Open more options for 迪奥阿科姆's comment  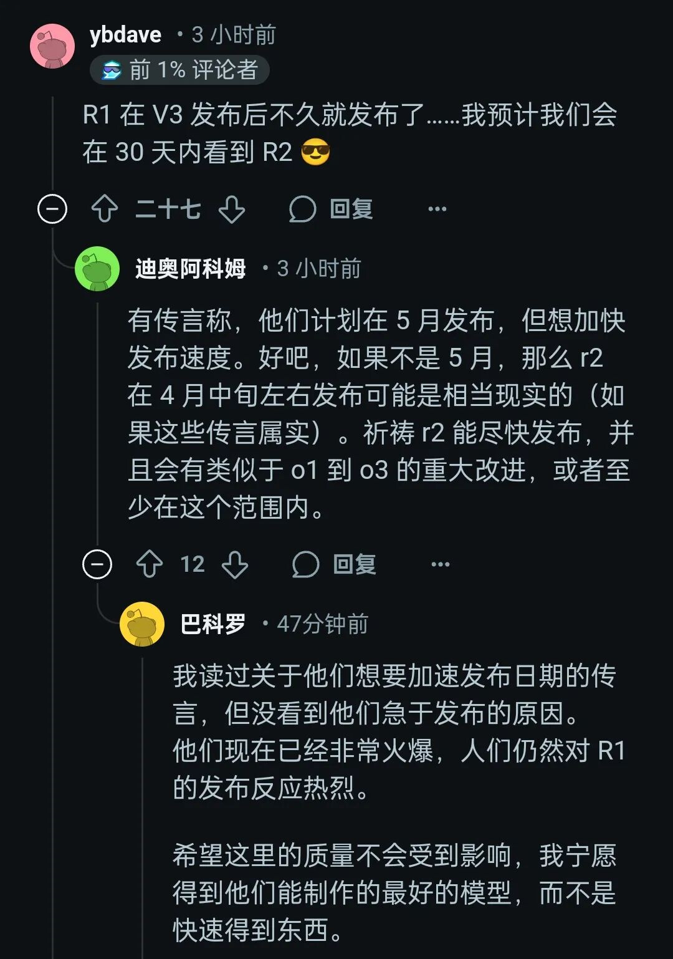(441, 564)
